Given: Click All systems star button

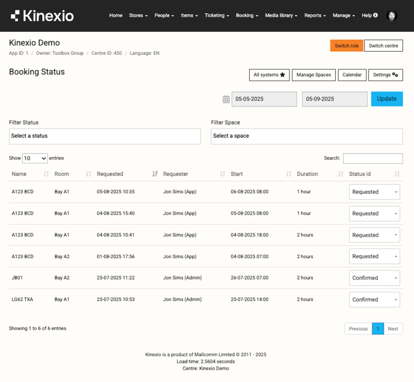Looking at the screenshot, I should click(x=269, y=75).
